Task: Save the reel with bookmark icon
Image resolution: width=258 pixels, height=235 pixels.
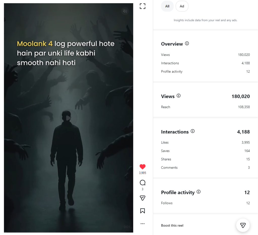Action: pyautogui.click(x=142, y=211)
